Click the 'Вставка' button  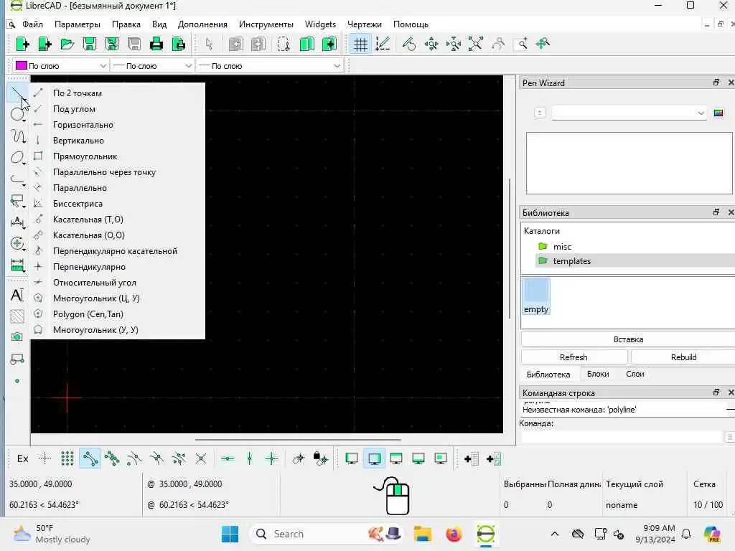pos(628,339)
